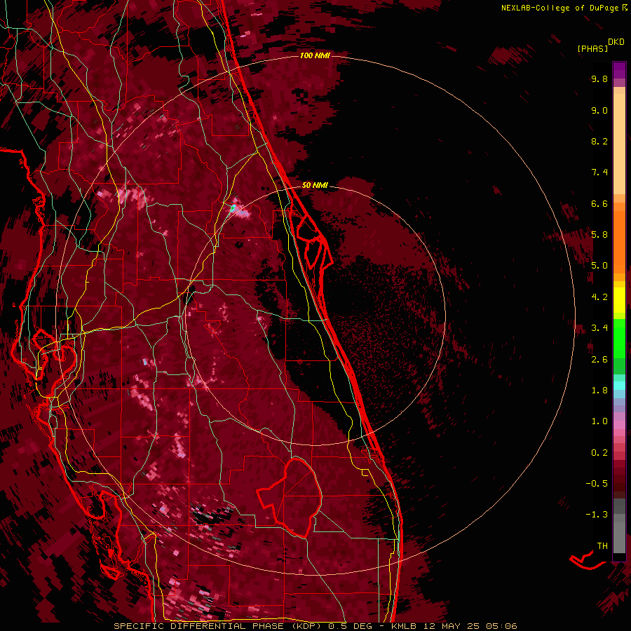Click the 100 NMI range ring label

pyautogui.click(x=315, y=55)
